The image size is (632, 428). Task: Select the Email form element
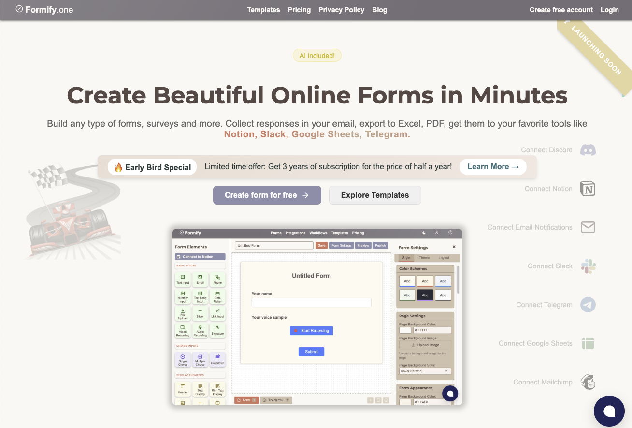tap(200, 280)
